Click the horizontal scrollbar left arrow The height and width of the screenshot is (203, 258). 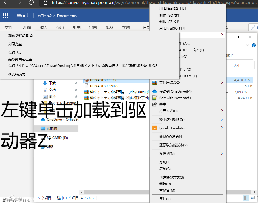[82, 192]
